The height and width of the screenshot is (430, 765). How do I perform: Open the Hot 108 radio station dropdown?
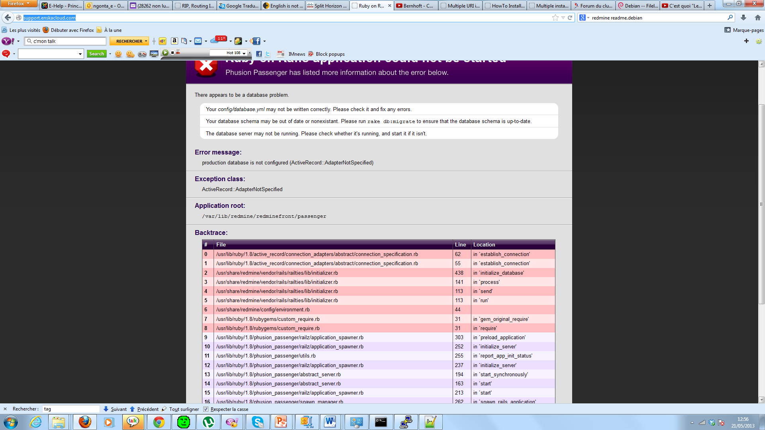click(244, 53)
